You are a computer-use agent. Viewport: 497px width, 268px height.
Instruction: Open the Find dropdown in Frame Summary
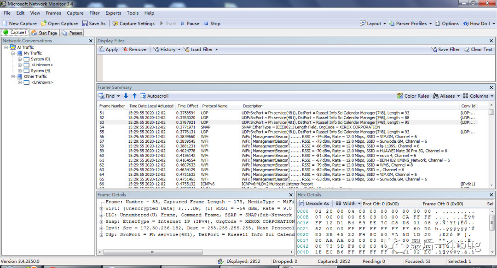click(109, 96)
